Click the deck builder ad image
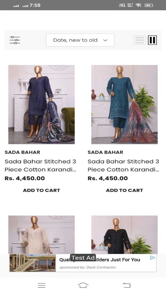The width and height of the screenshot is (166, 293). [33, 263]
